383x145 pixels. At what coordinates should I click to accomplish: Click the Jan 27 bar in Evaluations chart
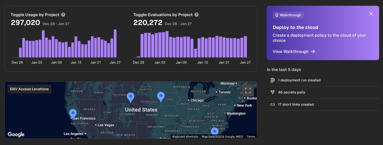tap(245, 47)
